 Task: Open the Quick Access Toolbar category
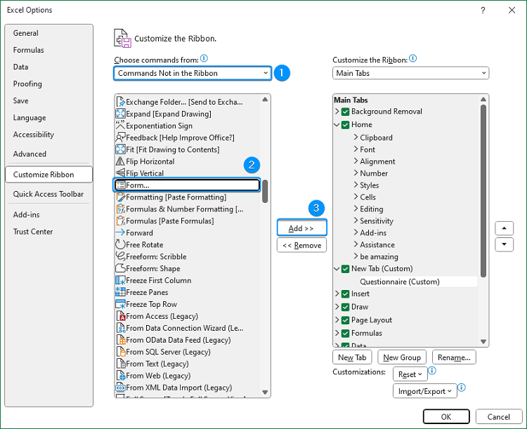click(48, 194)
